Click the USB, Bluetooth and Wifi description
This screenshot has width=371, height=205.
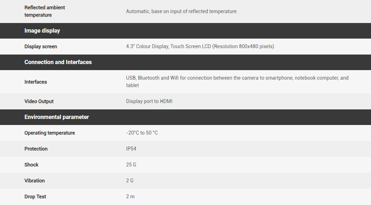tap(237, 81)
